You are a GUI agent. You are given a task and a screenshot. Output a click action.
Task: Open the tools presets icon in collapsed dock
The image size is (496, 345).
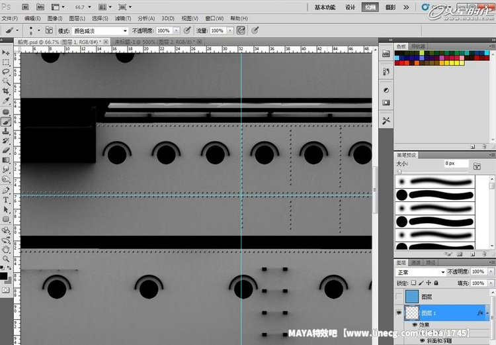coord(386,121)
